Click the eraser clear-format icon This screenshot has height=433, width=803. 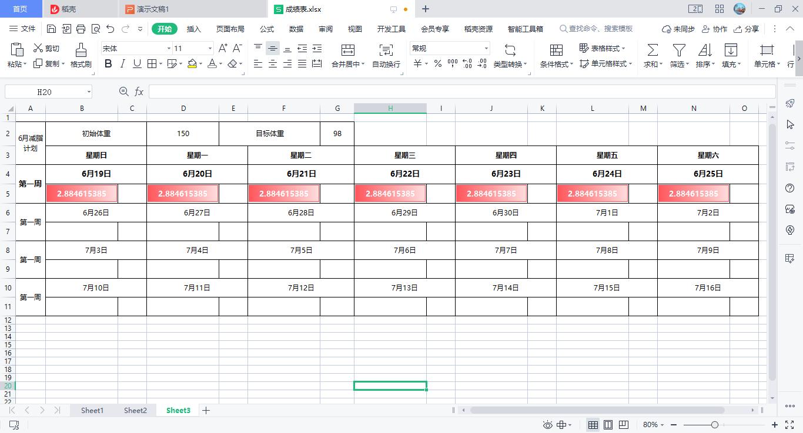click(x=233, y=64)
